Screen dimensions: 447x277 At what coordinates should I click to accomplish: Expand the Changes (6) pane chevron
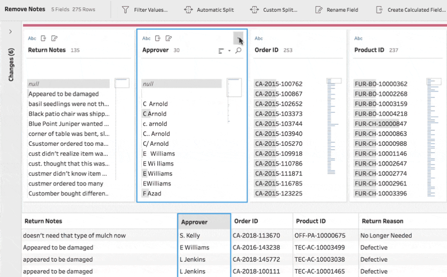11,31
